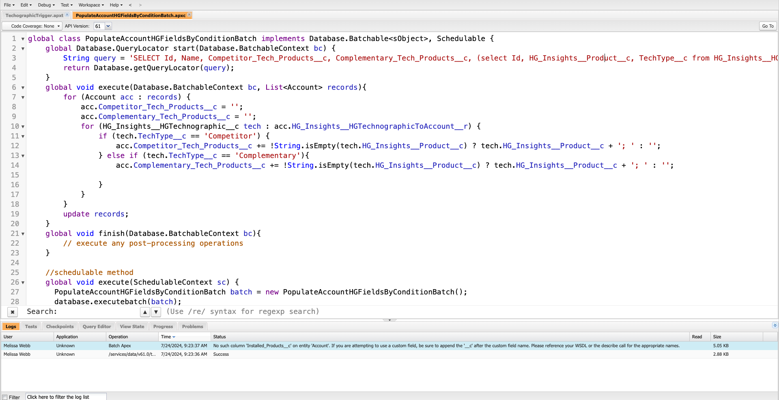
Task: Collapse the if block fold on line 11
Action: click(x=23, y=136)
